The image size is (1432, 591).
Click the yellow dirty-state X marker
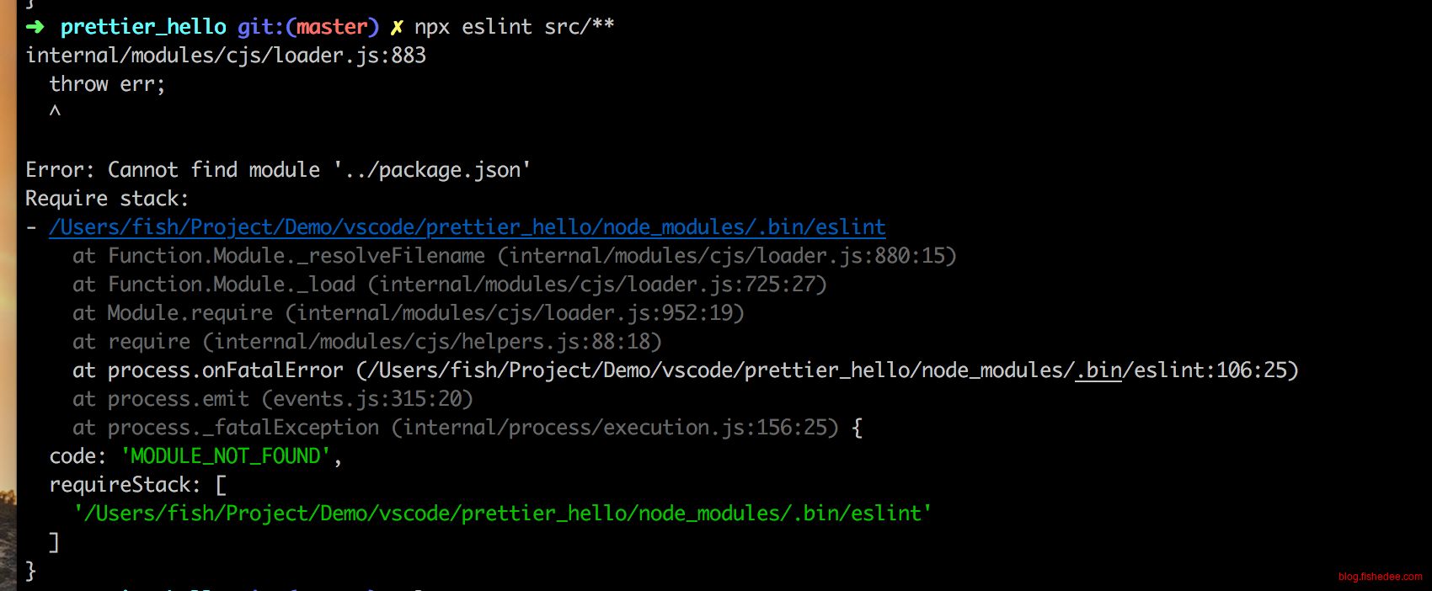[x=397, y=28]
